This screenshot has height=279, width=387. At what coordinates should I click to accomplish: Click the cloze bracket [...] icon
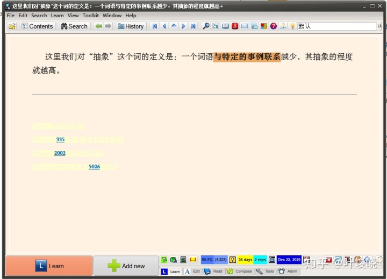click(x=193, y=260)
